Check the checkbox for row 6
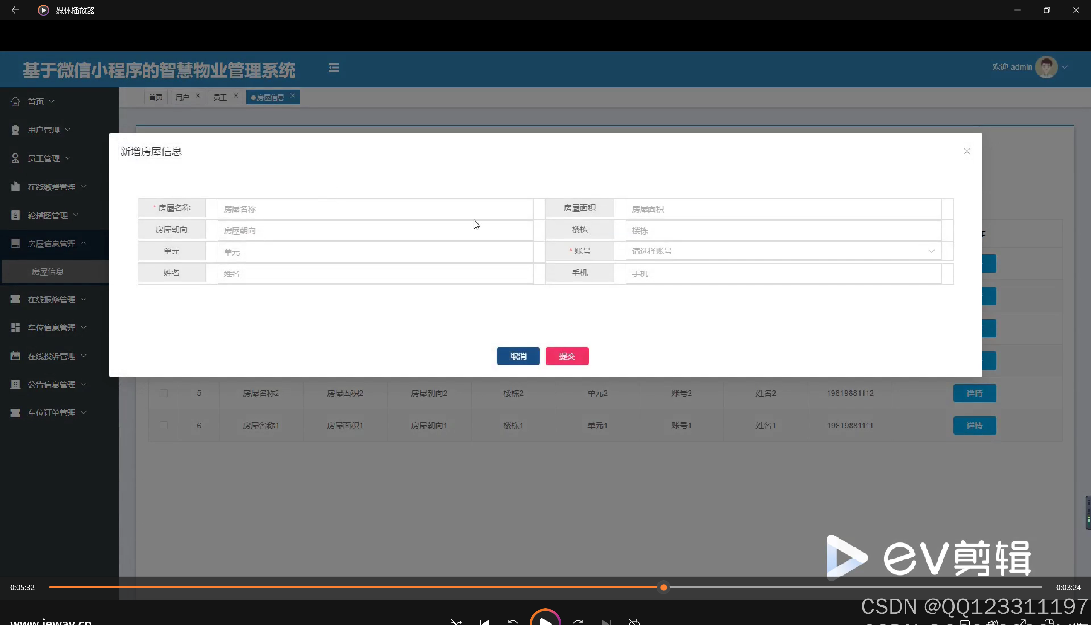Viewport: 1091px width, 625px height. [x=164, y=425]
